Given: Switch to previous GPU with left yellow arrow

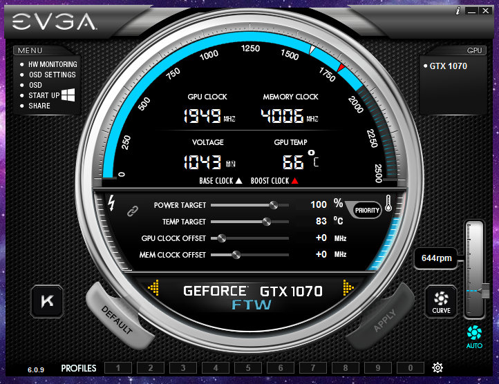Looking at the screenshot, I should (154, 287).
